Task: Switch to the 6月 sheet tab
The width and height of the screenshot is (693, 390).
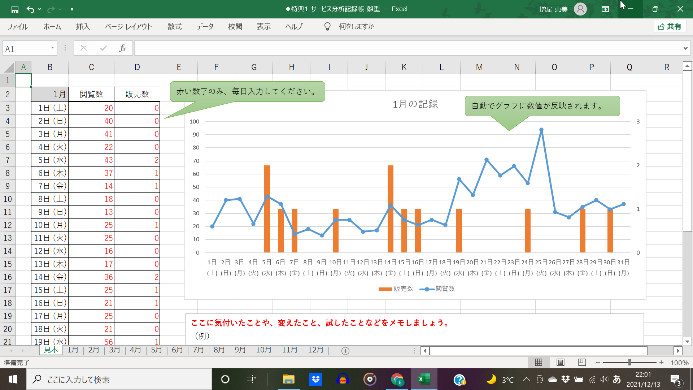Action: [x=177, y=350]
